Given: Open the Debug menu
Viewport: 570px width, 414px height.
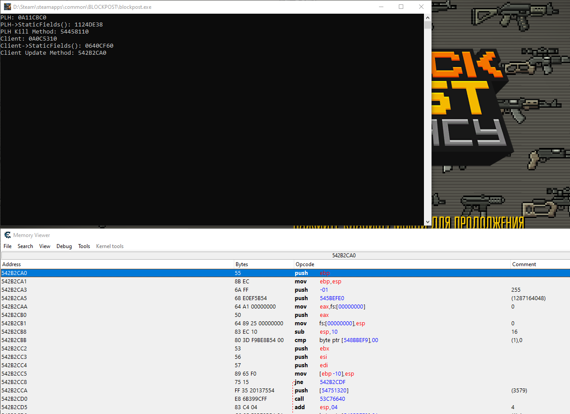Looking at the screenshot, I should coord(64,246).
